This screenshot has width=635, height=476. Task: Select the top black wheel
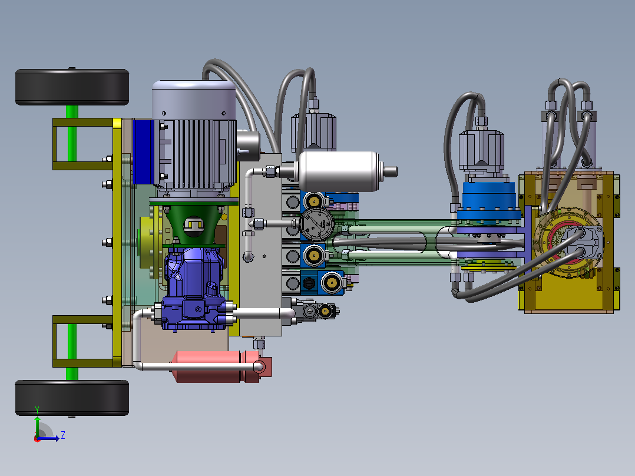click(x=72, y=87)
